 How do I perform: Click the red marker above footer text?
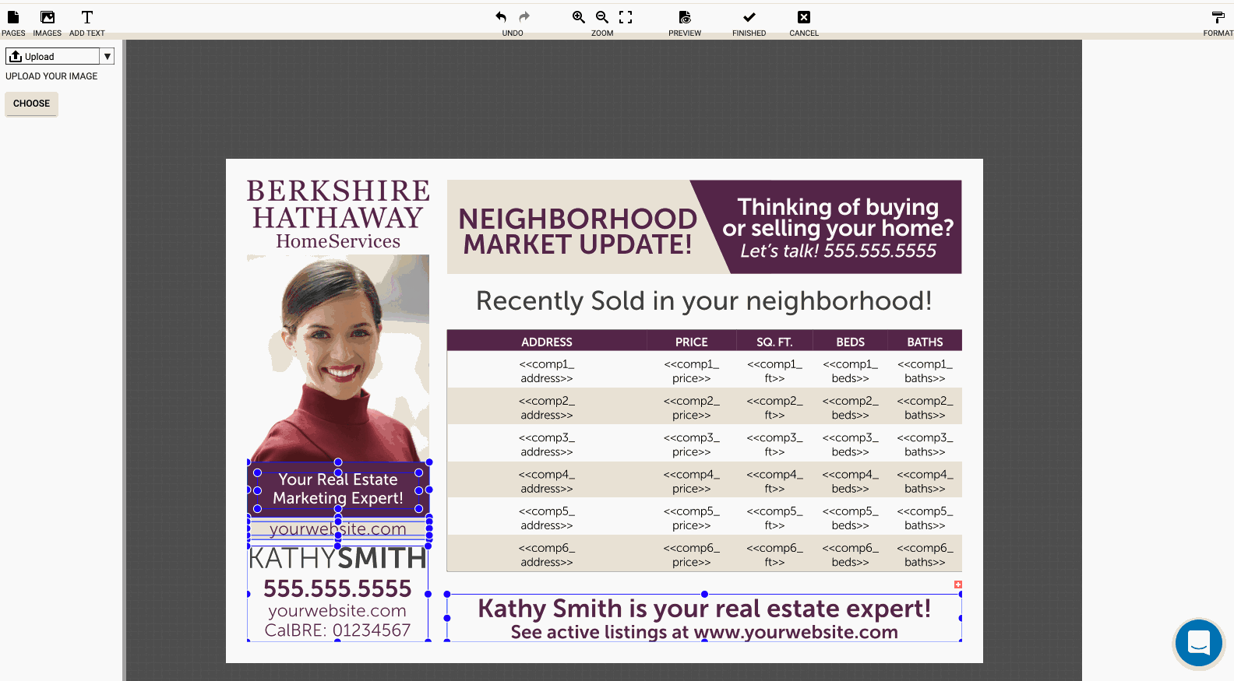[958, 584]
